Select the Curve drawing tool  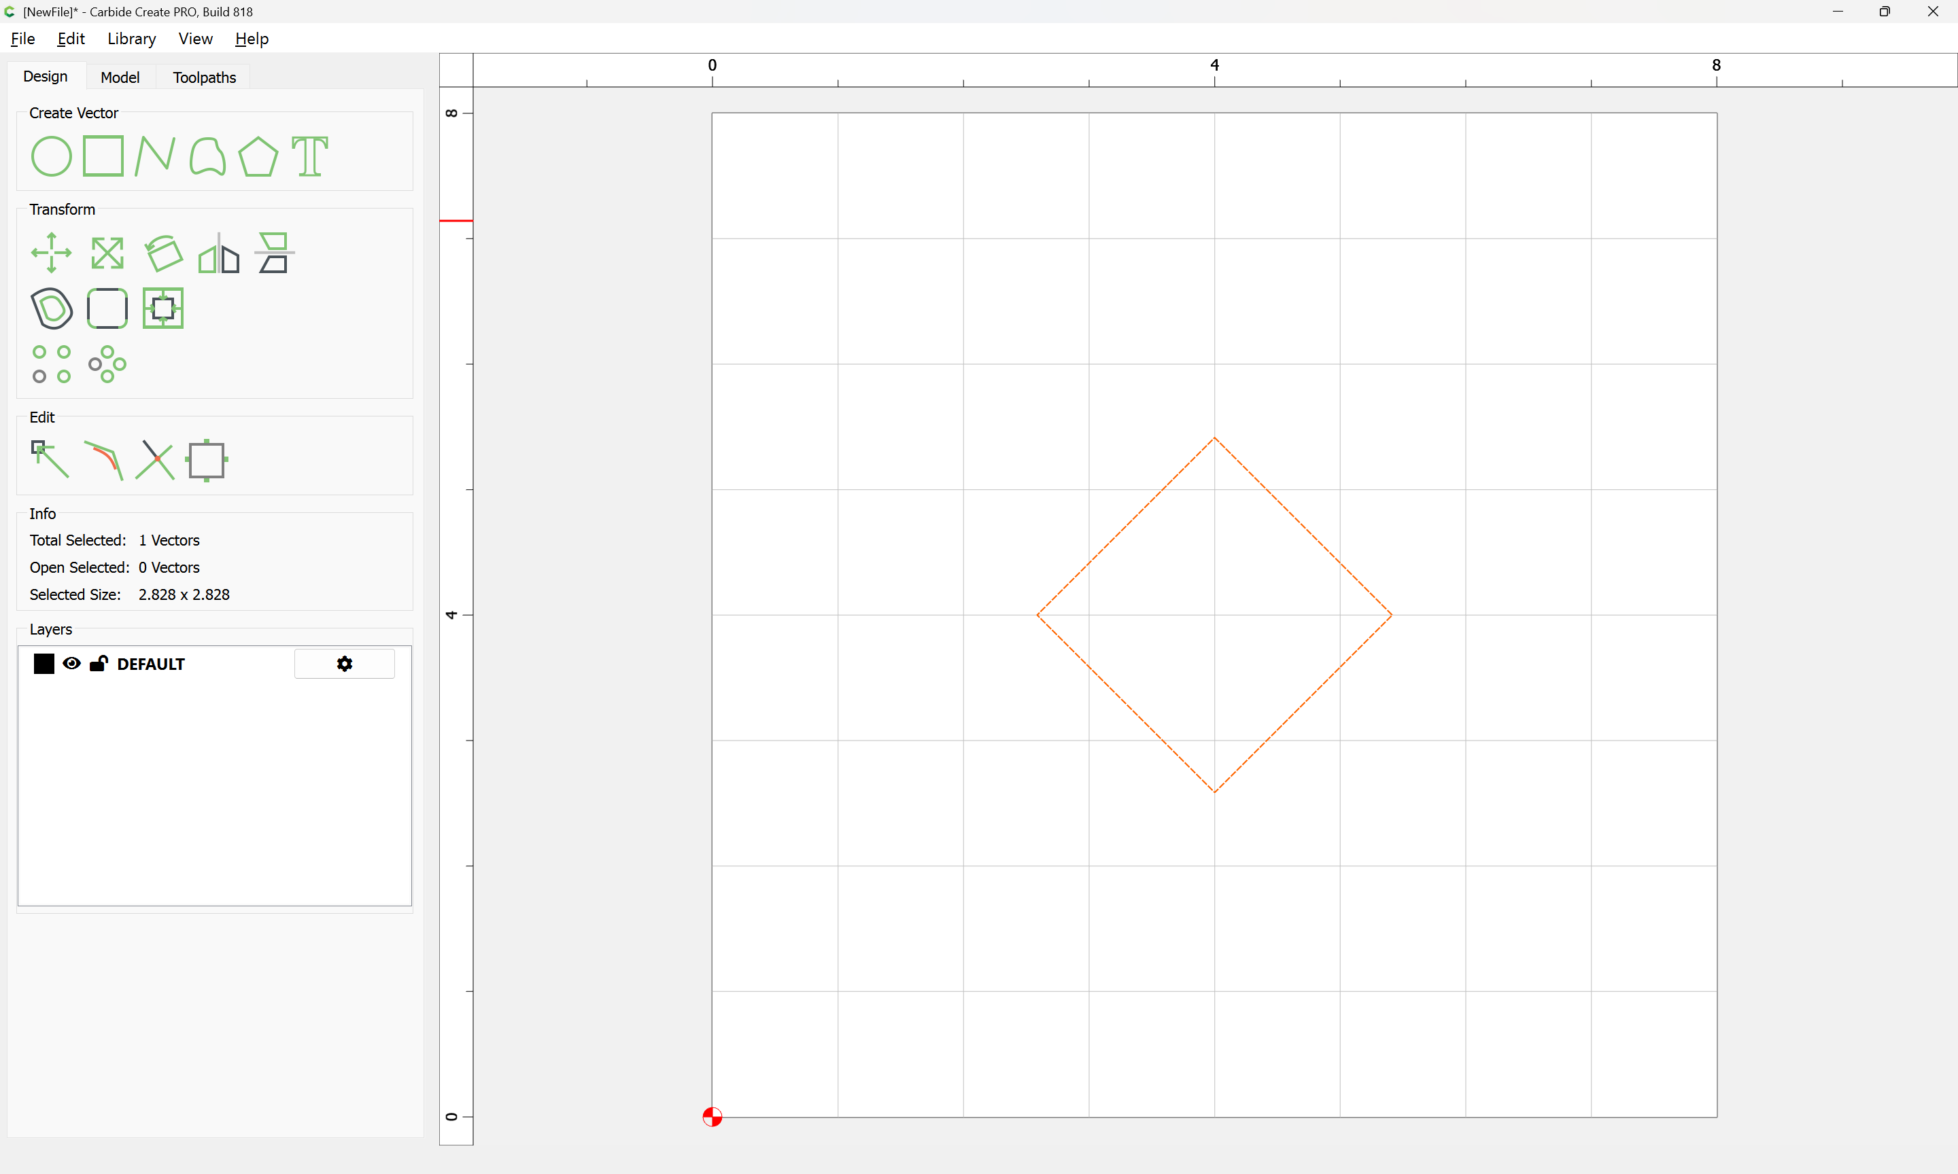pos(207,156)
